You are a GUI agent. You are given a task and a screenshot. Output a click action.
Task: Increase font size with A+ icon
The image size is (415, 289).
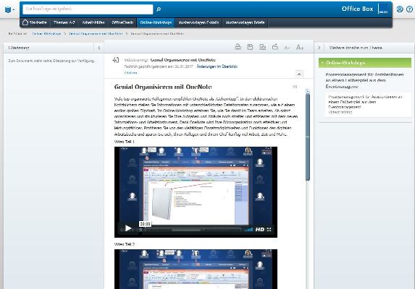pyautogui.click(x=300, y=47)
